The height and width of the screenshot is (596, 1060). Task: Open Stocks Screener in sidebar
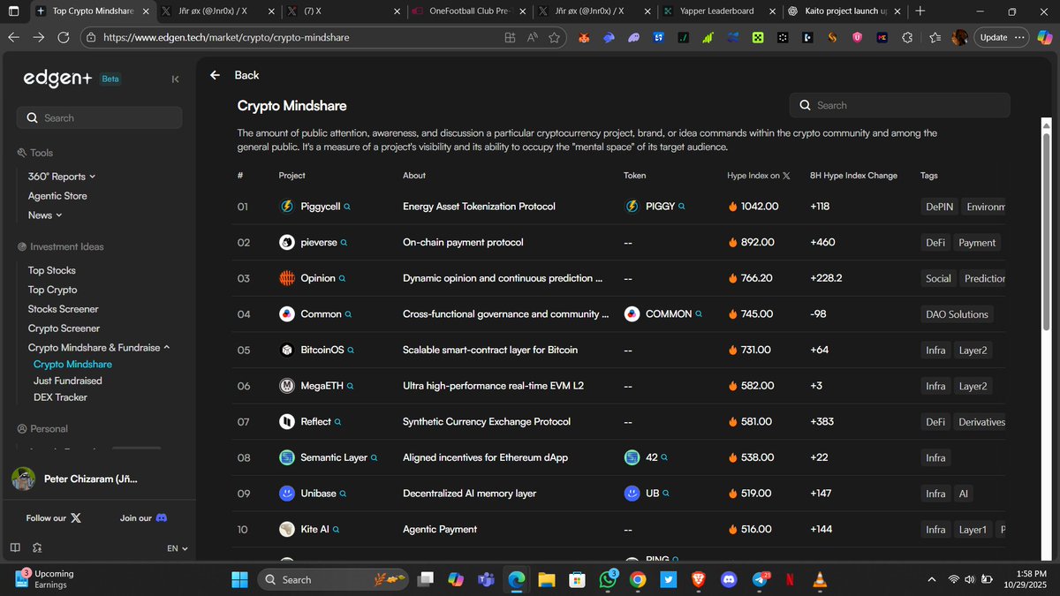click(x=64, y=309)
